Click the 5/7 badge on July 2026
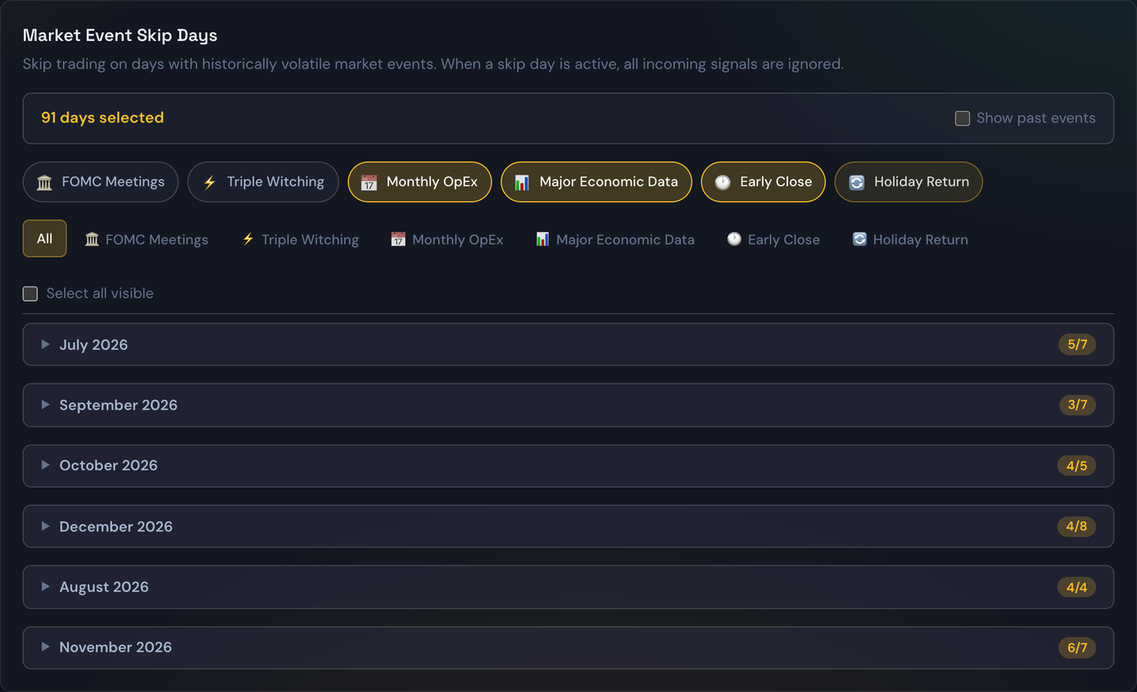The width and height of the screenshot is (1137, 692). (1077, 344)
